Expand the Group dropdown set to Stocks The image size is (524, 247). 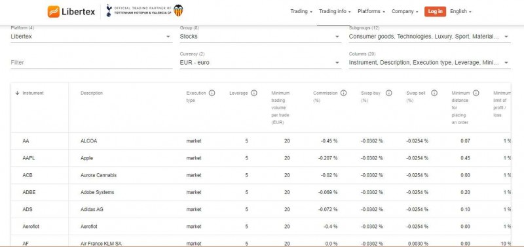(x=261, y=37)
